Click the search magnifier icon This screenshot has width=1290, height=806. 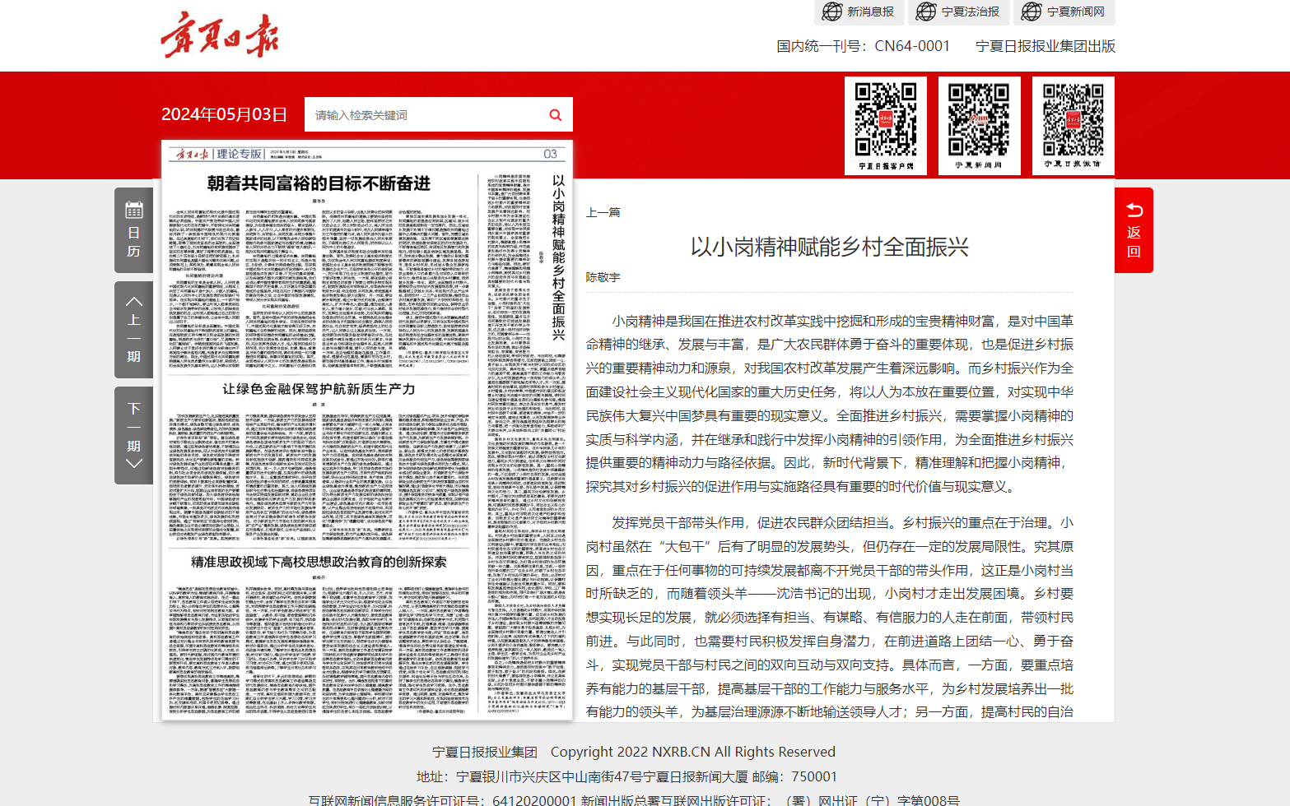click(556, 115)
